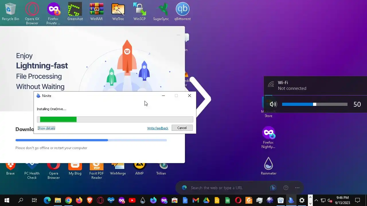Screen dimensions: 367x206
Task: Open the Recycle Bin desktop icon
Action: tap(11, 12)
